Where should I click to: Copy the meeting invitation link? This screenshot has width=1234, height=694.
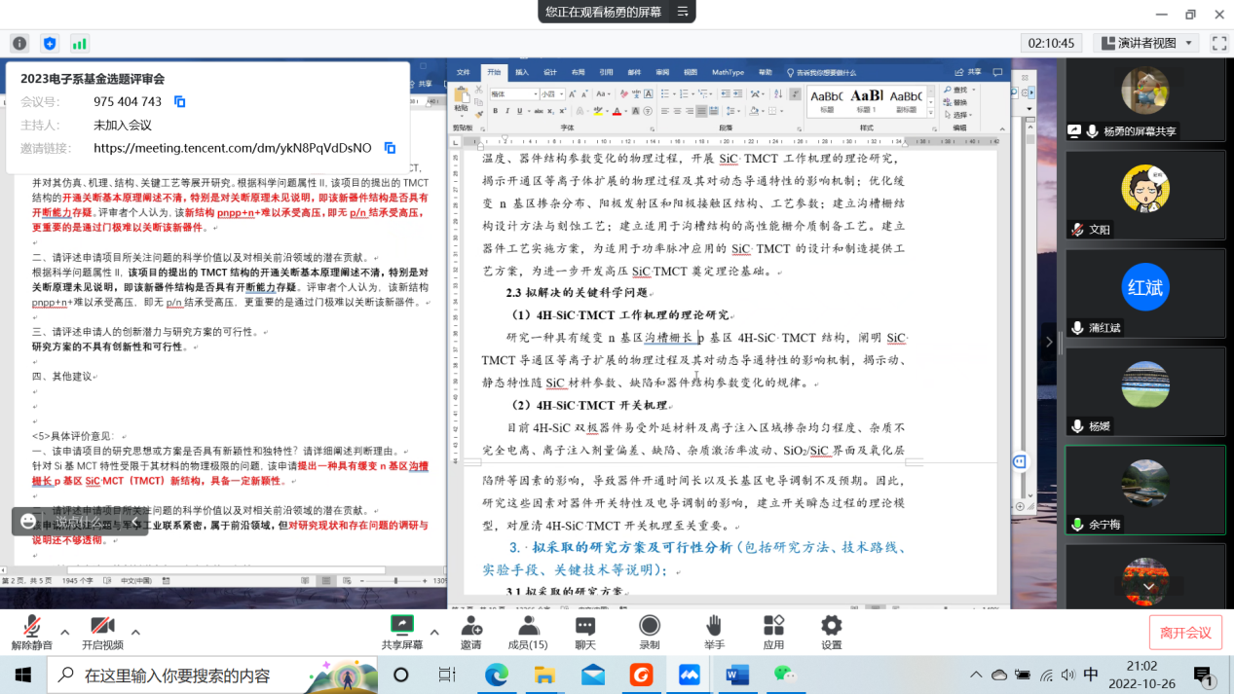click(390, 148)
